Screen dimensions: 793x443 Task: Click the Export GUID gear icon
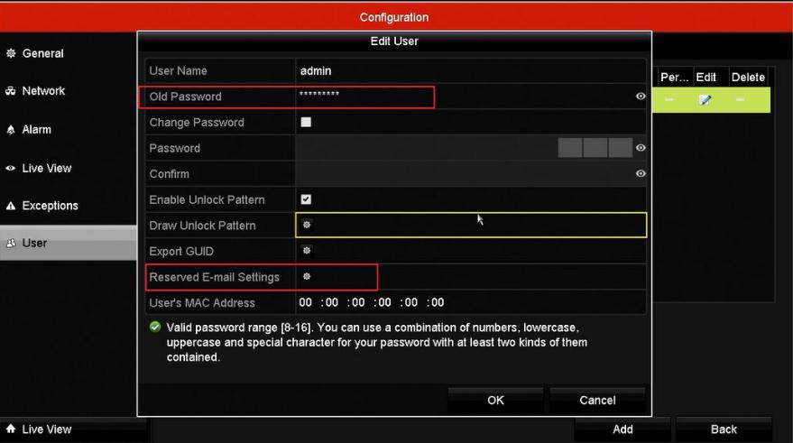tap(307, 250)
